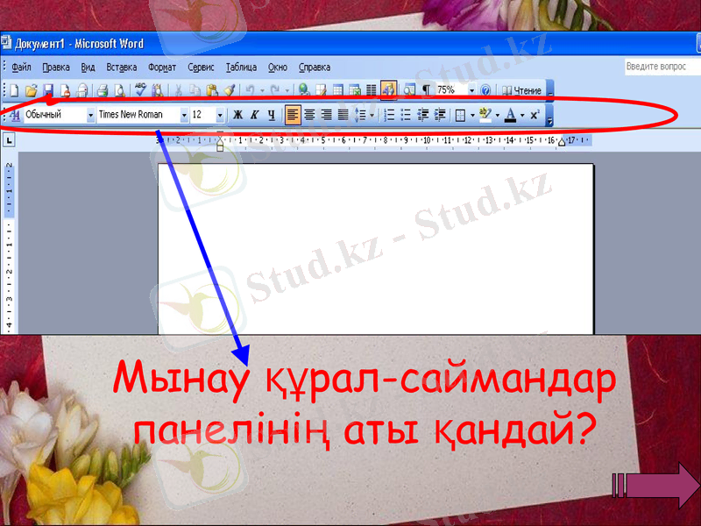Turn on the bulleted list option
The image size is (701, 526).
click(x=407, y=114)
